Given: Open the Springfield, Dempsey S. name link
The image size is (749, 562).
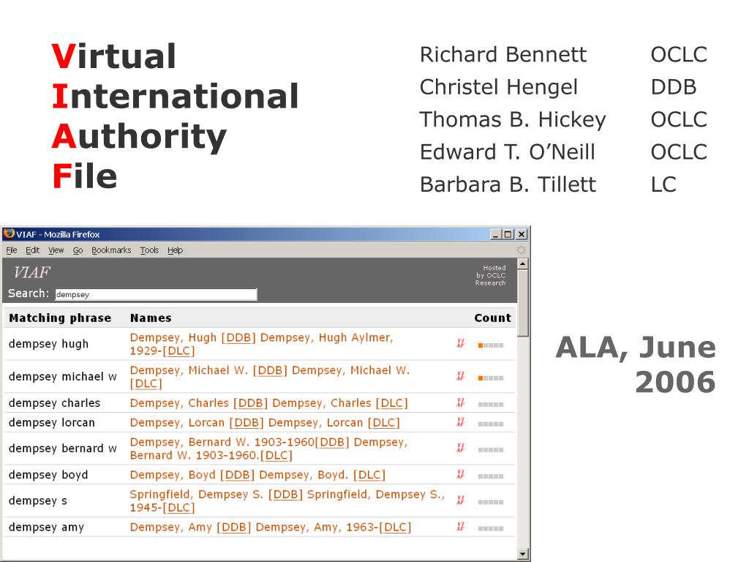Looking at the screenshot, I should [x=287, y=501].
